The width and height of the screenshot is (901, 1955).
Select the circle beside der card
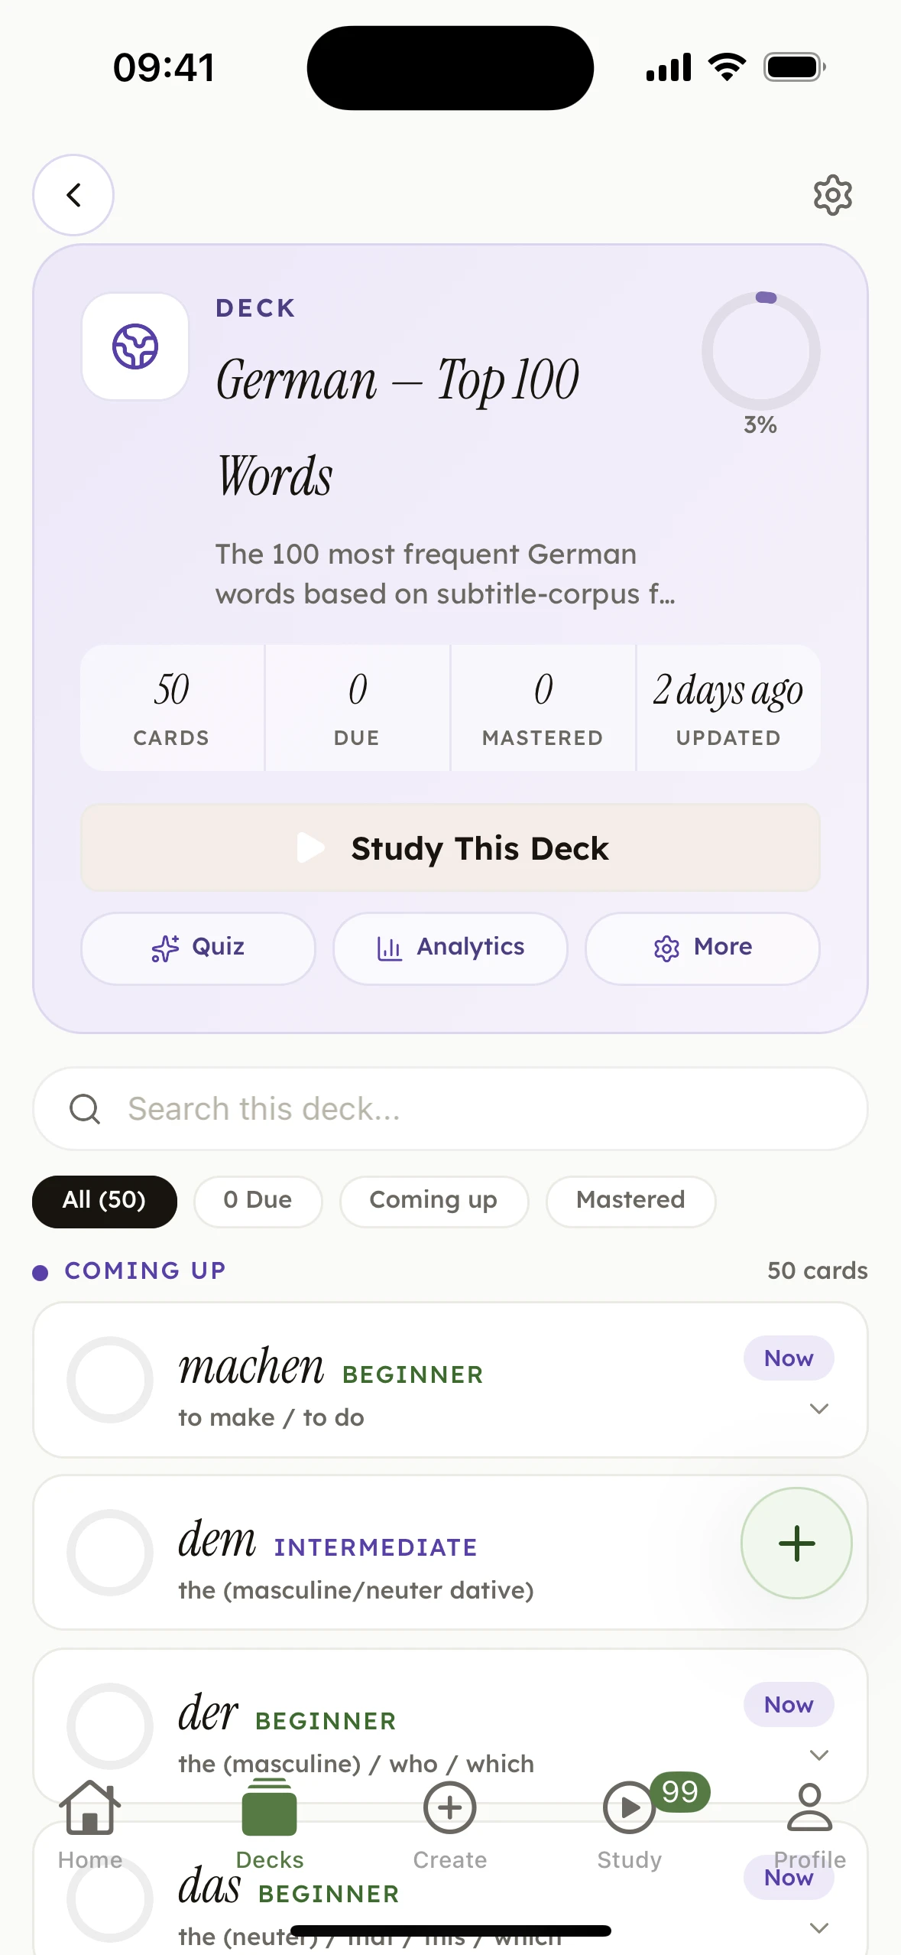110,1726
